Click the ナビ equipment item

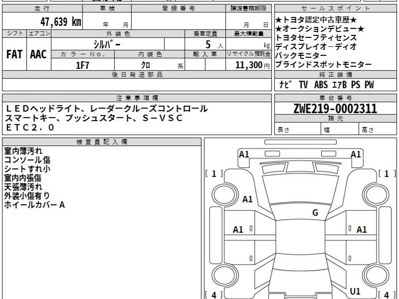(286, 85)
